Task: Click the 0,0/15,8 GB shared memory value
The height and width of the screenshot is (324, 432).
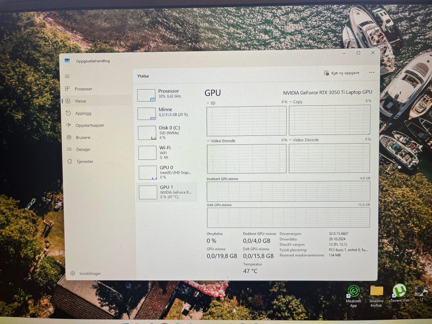Action: point(258,256)
